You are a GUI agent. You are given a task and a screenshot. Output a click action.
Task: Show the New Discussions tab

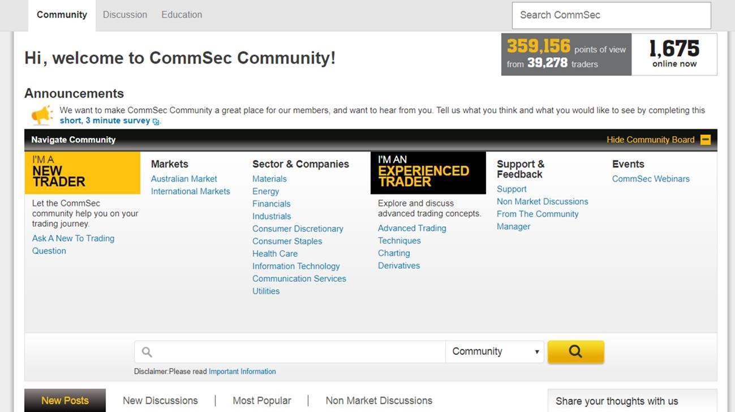(160, 401)
